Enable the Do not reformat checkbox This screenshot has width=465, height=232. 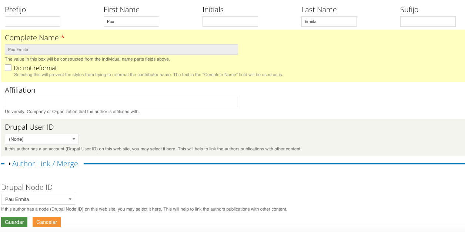click(x=8, y=68)
